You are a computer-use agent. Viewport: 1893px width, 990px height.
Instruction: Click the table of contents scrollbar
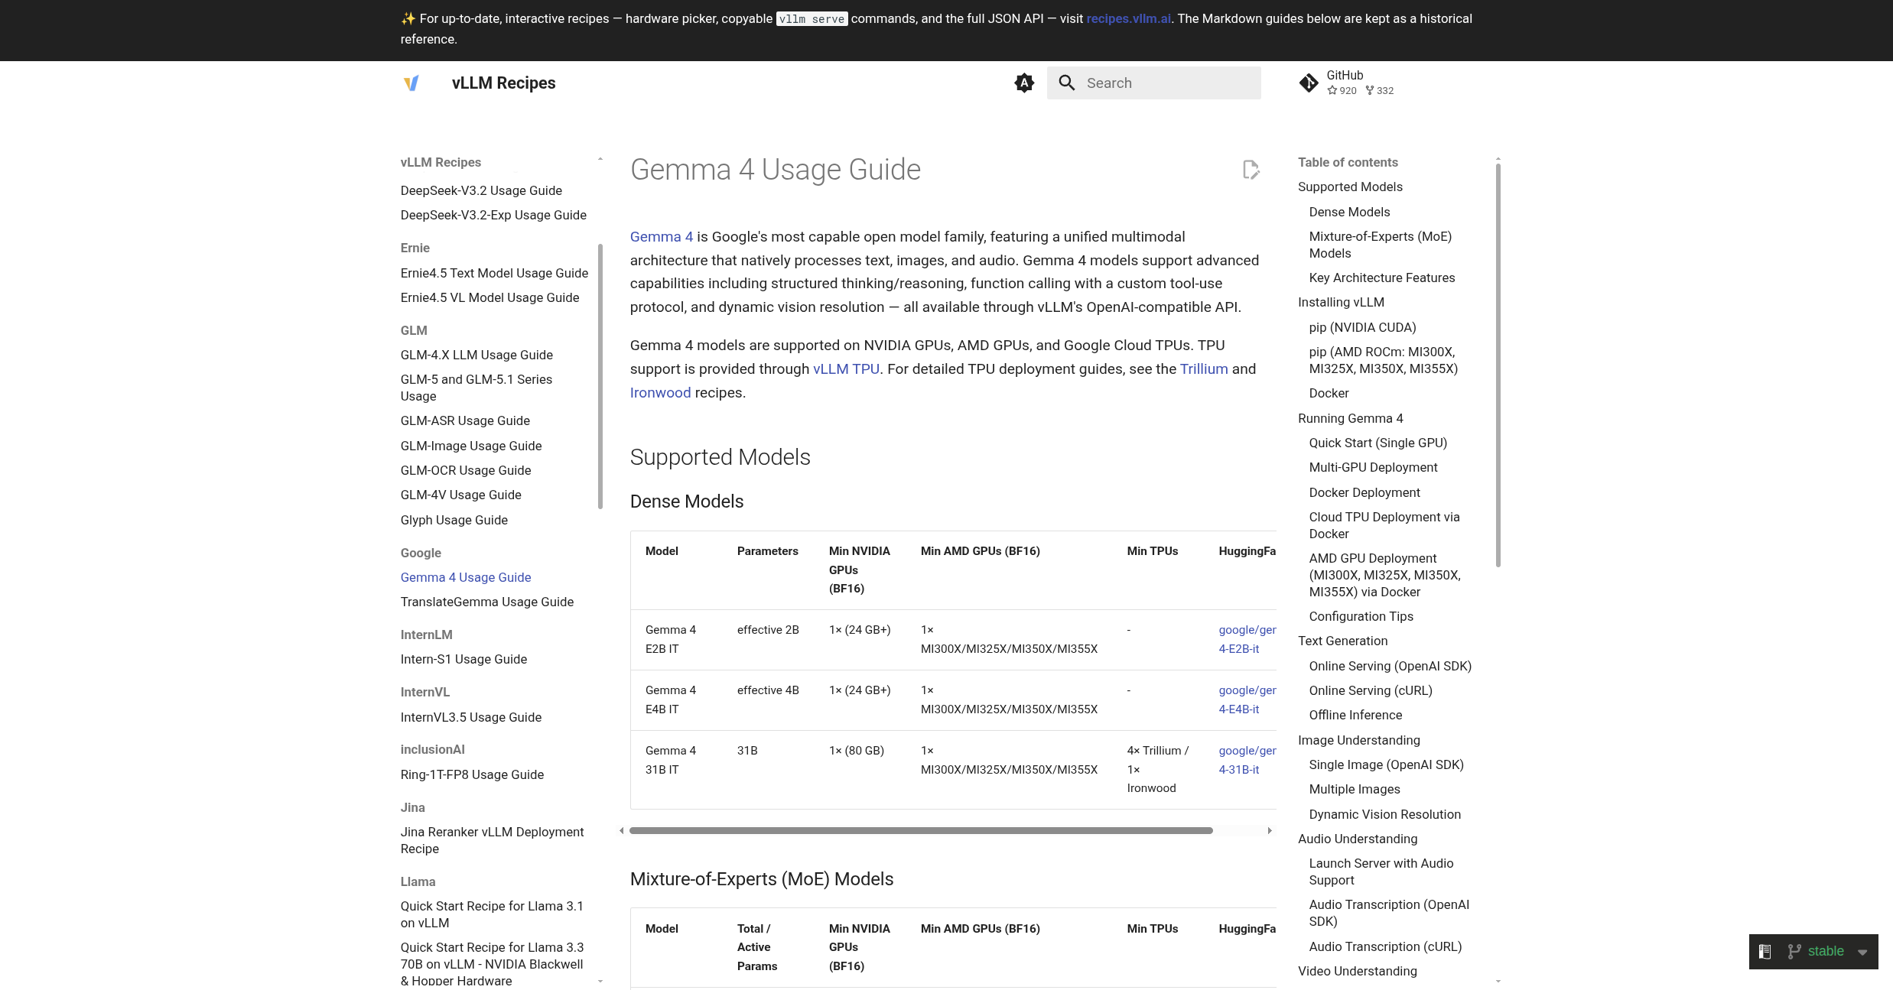click(x=1498, y=365)
